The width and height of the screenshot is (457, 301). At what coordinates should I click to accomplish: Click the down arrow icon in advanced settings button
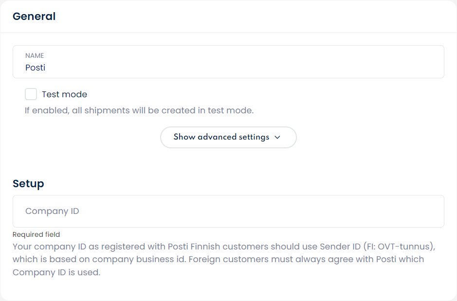277,137
